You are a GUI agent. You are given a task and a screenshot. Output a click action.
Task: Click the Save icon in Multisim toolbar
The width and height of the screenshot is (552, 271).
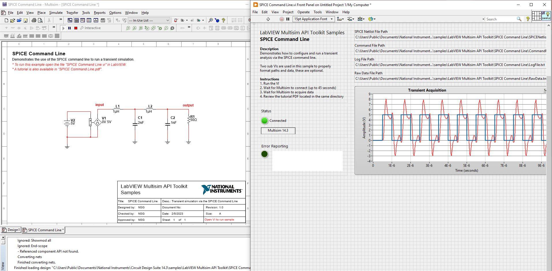[25, 20]
